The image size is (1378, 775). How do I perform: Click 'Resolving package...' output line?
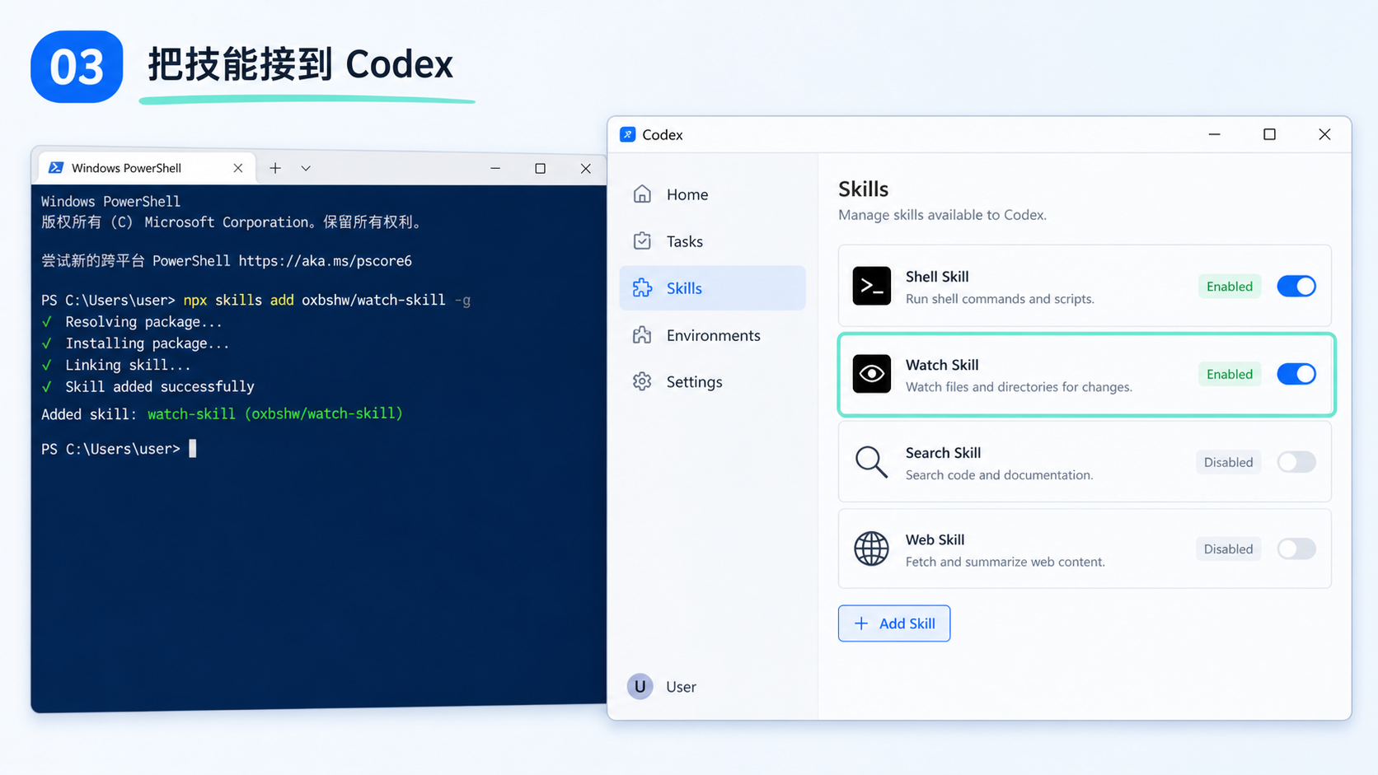coord(143,322)
